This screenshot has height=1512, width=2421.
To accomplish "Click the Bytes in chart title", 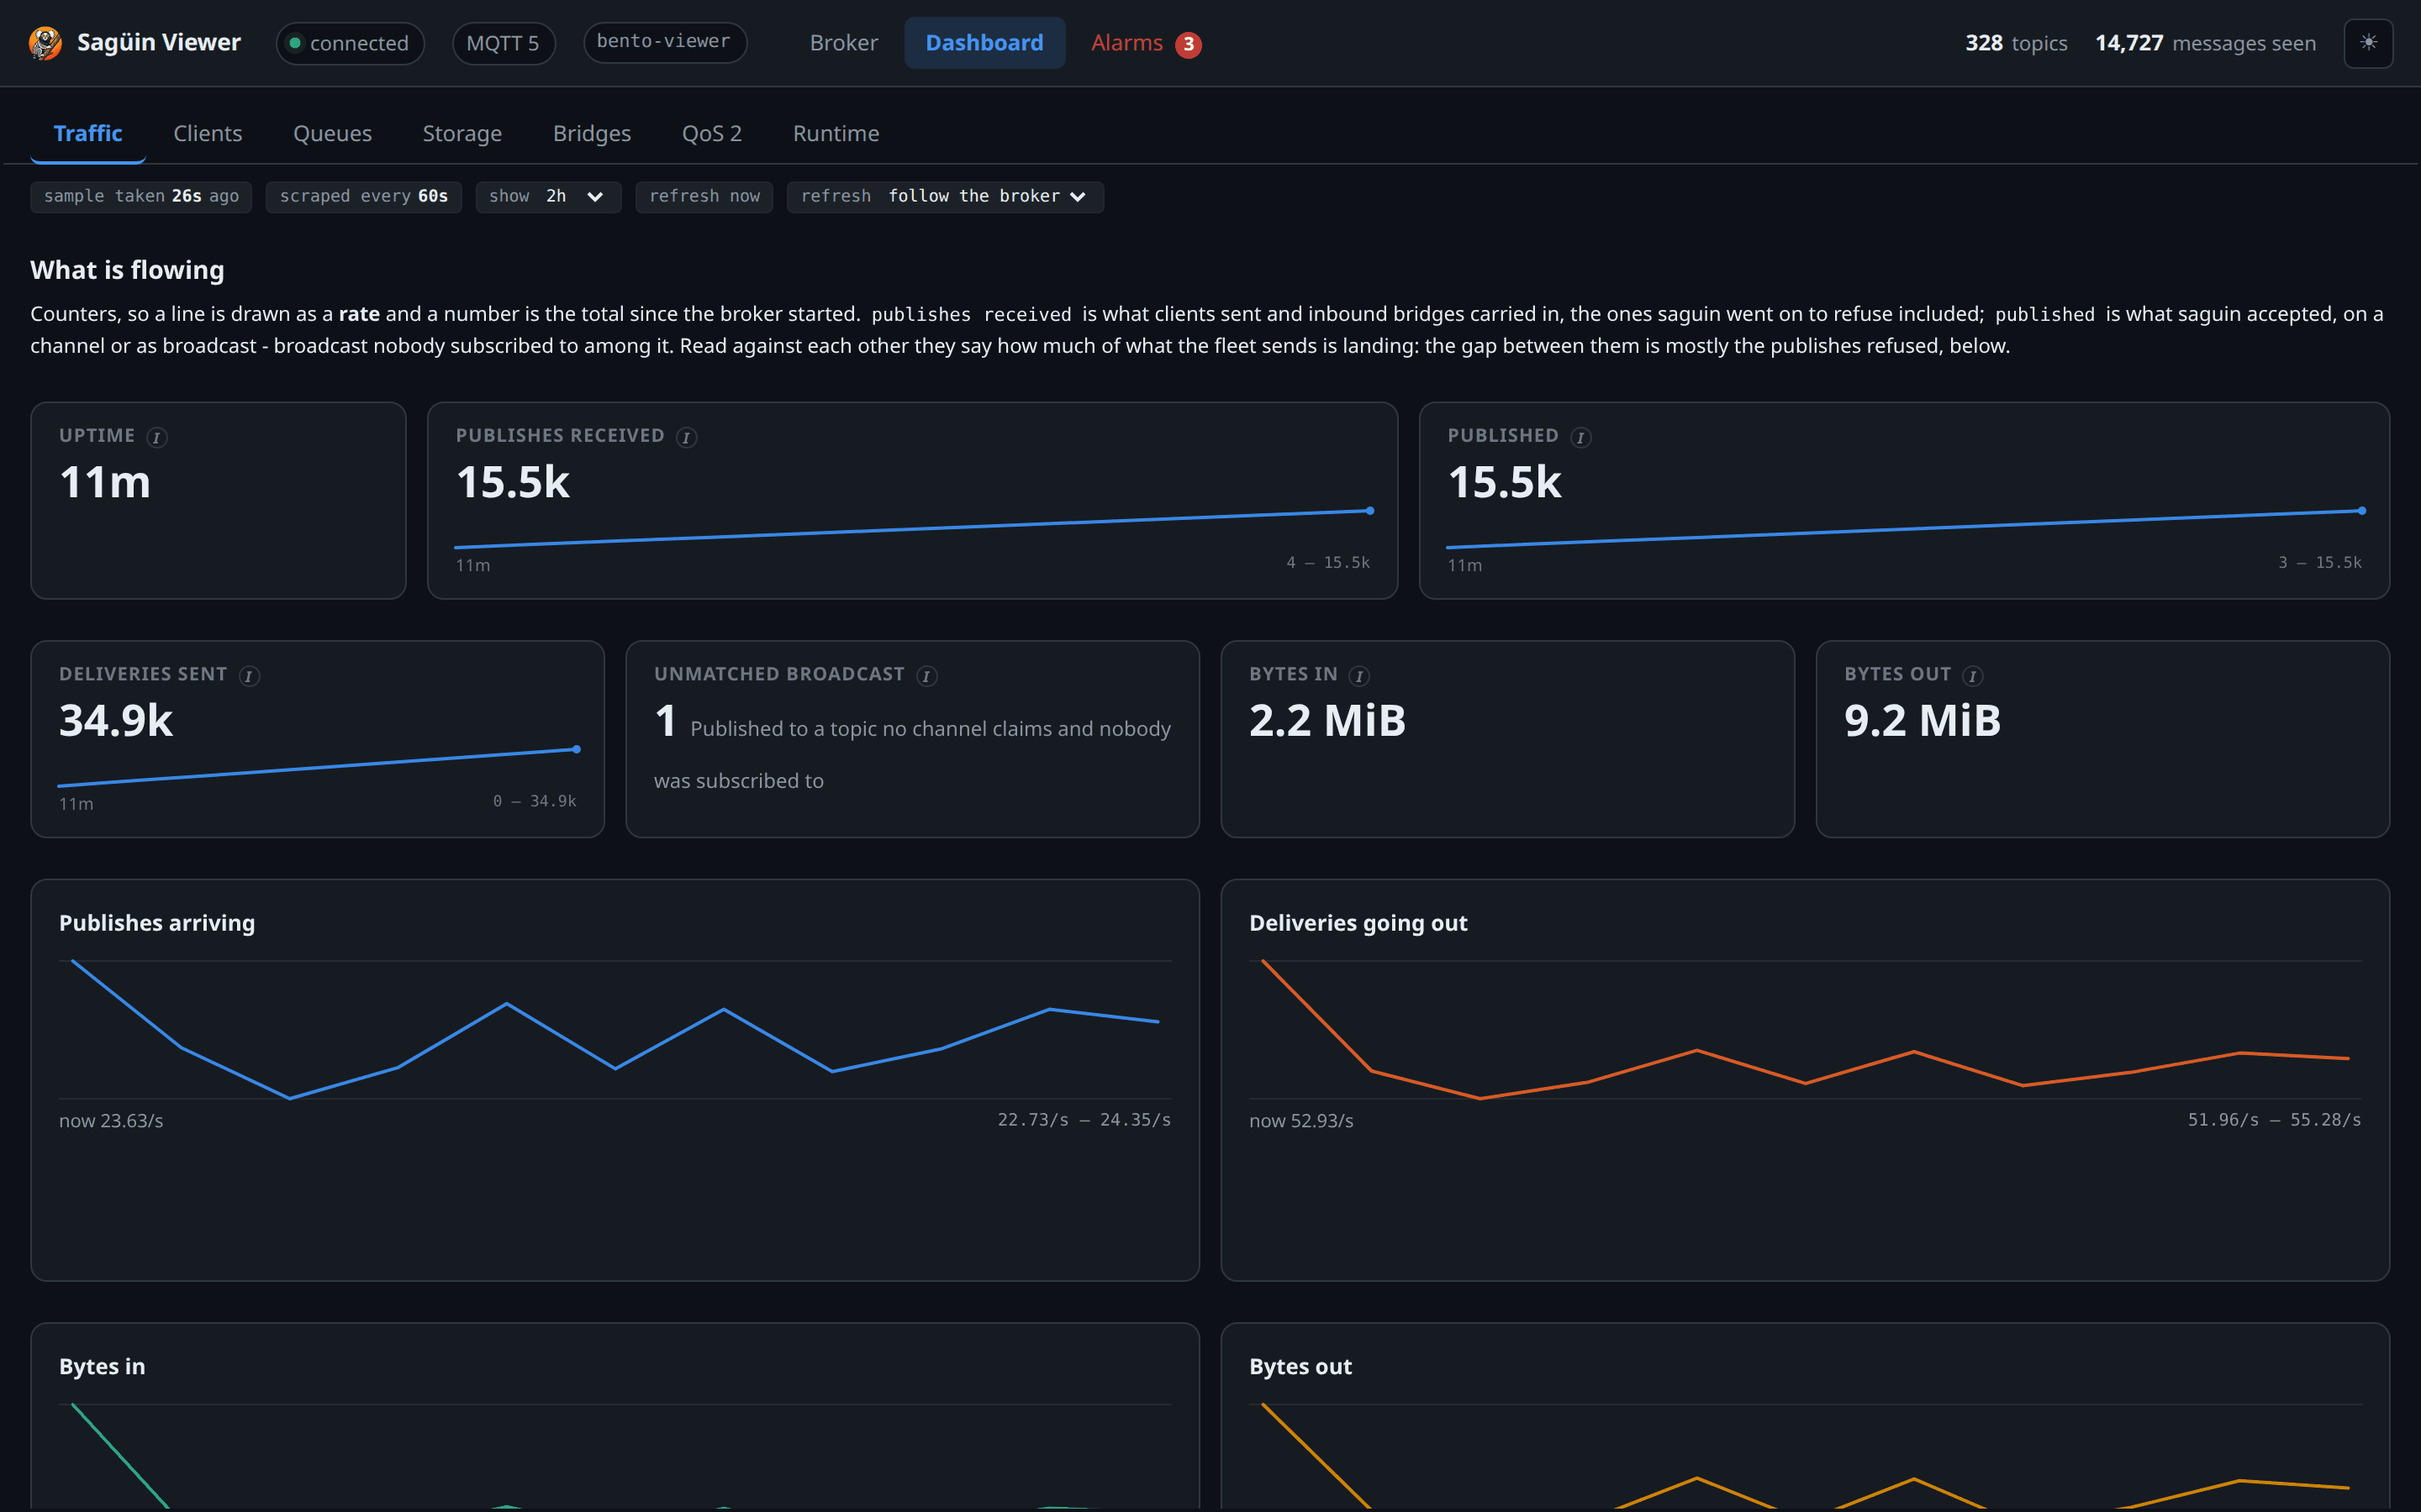I will coord(102,1366).
